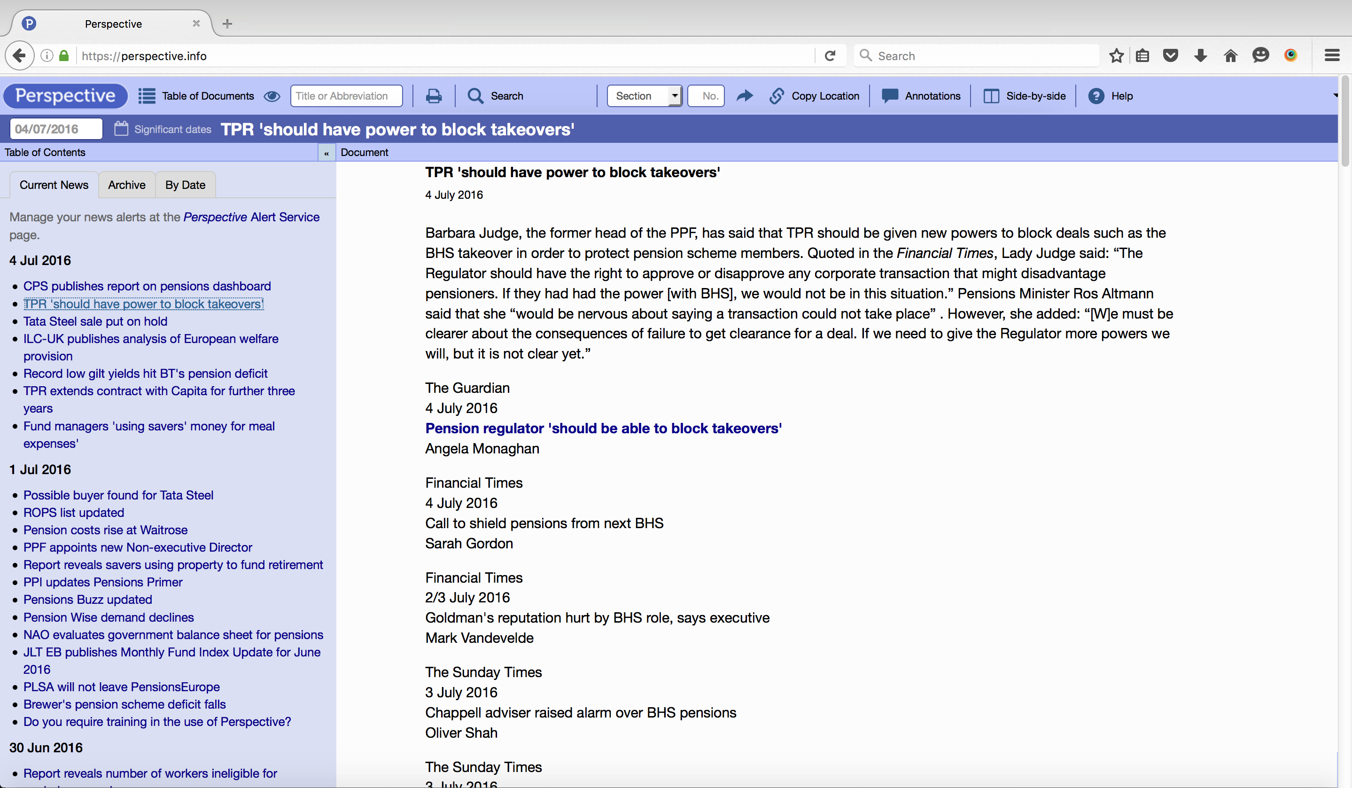Click the Print icon in the toolbar
The width and height of the screenshot is (1352, 788).
(434, 95)
